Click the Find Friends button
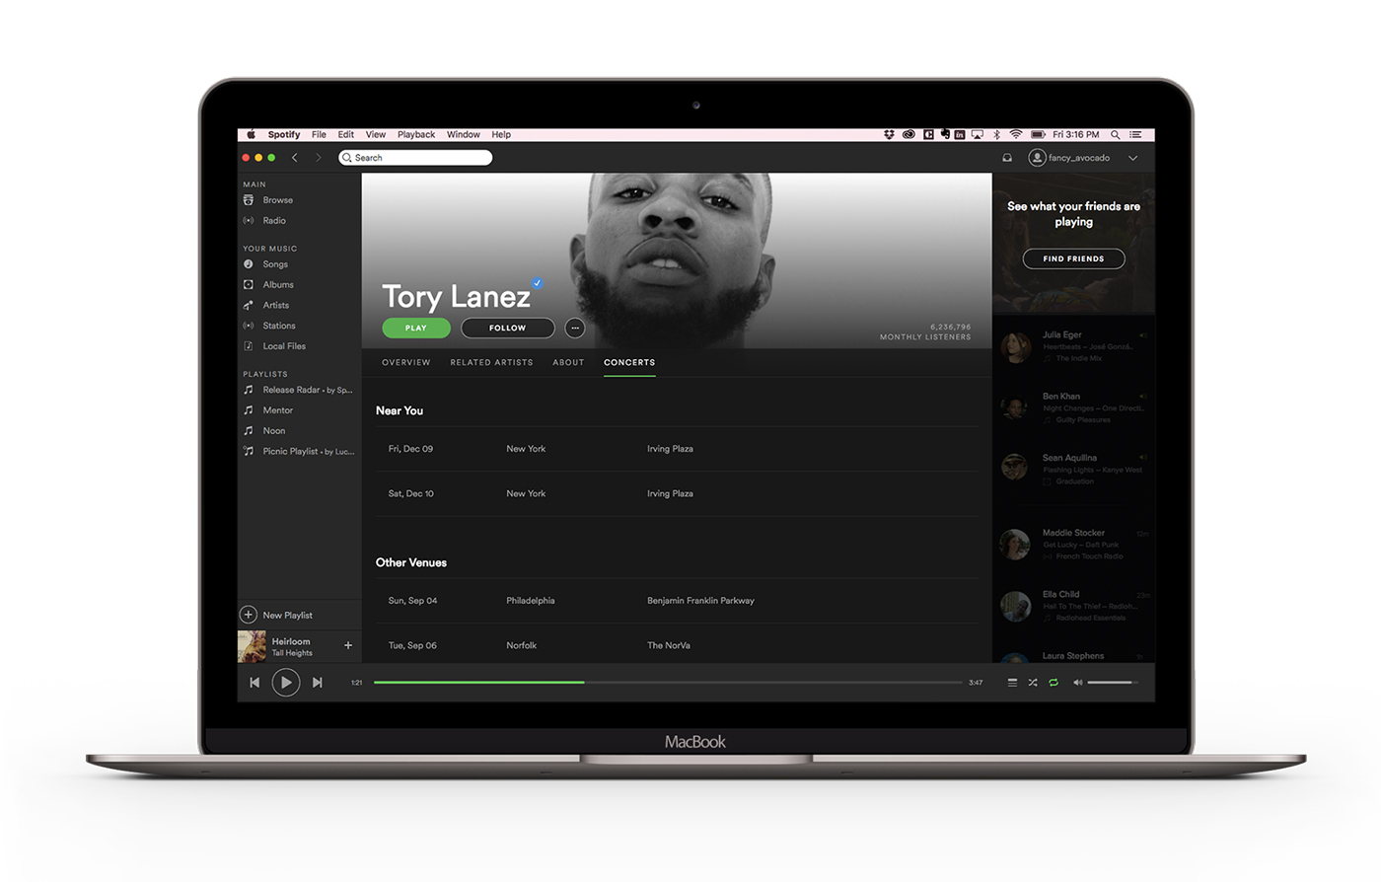 (1073, 258)
